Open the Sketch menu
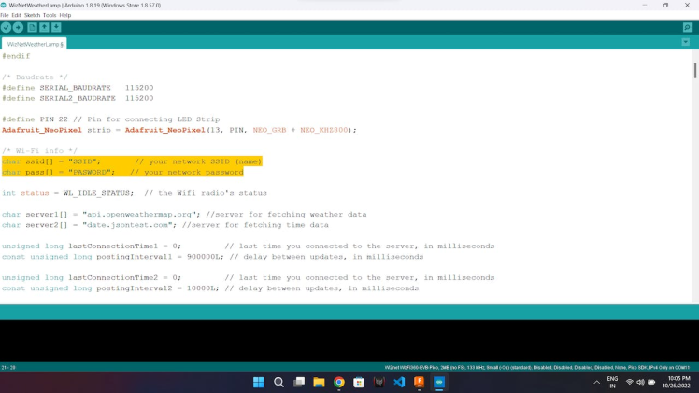Image resolution: width=699 pixels, height=393 pixels. pos(32,15)
